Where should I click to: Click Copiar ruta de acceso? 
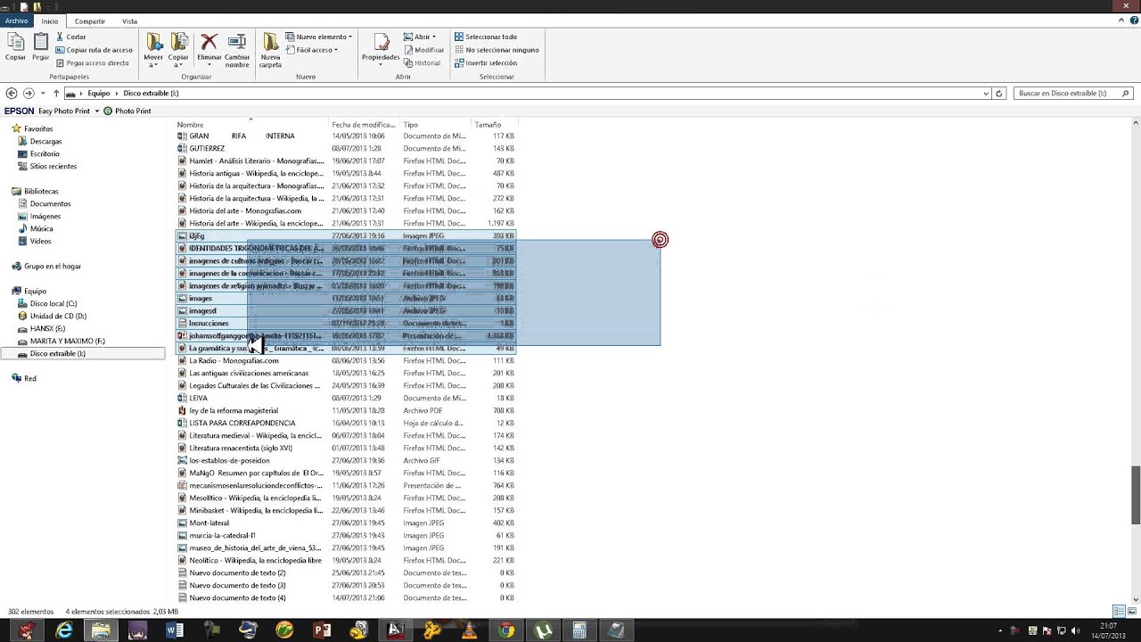(x=94, y=50)
